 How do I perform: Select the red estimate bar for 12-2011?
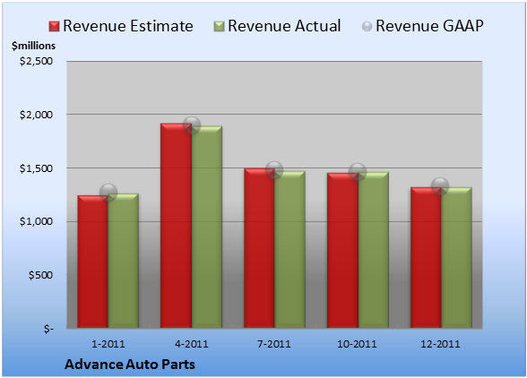pos(426,257)
